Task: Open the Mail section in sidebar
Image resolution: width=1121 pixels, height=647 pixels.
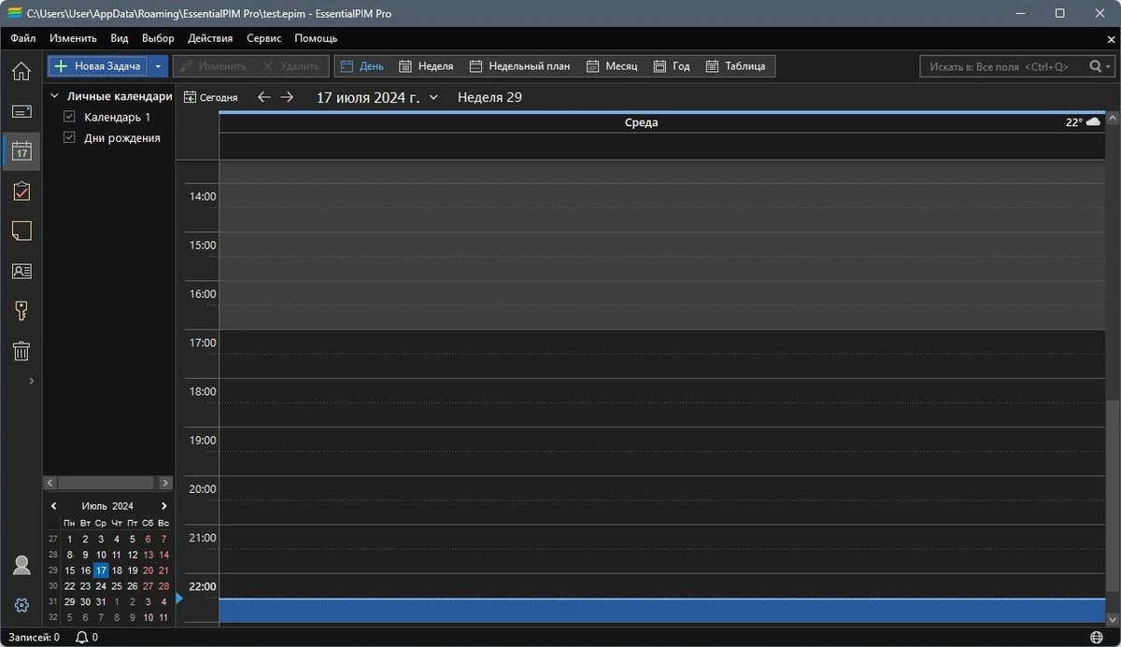Action: click(x=21, y=111)
